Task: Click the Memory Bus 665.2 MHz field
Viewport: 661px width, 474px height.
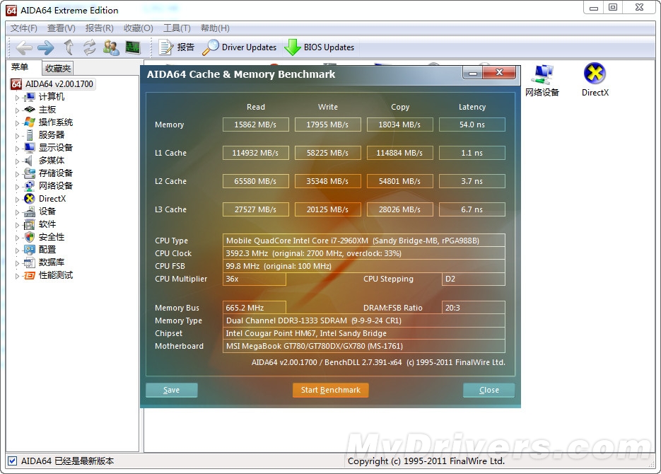Action: pos(255,308)
